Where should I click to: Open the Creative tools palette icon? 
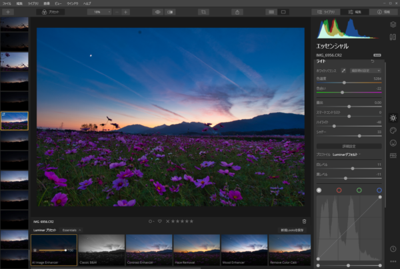[393, 131]
